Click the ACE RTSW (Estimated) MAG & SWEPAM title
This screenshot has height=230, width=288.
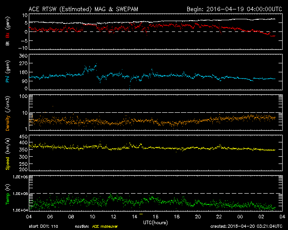pos(83,9)
